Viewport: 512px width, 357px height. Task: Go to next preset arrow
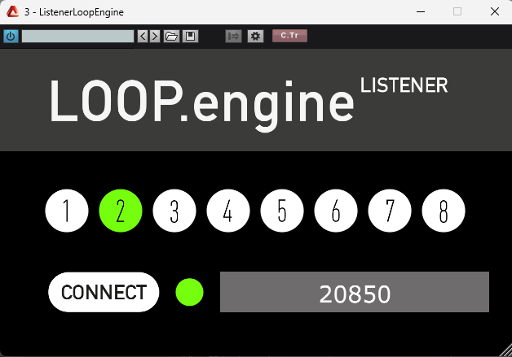(x=155, y=36)
